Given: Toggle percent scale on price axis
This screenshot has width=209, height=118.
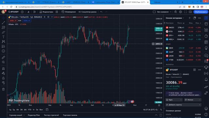Looking at the screenshot, I should (x=161, y=110).
